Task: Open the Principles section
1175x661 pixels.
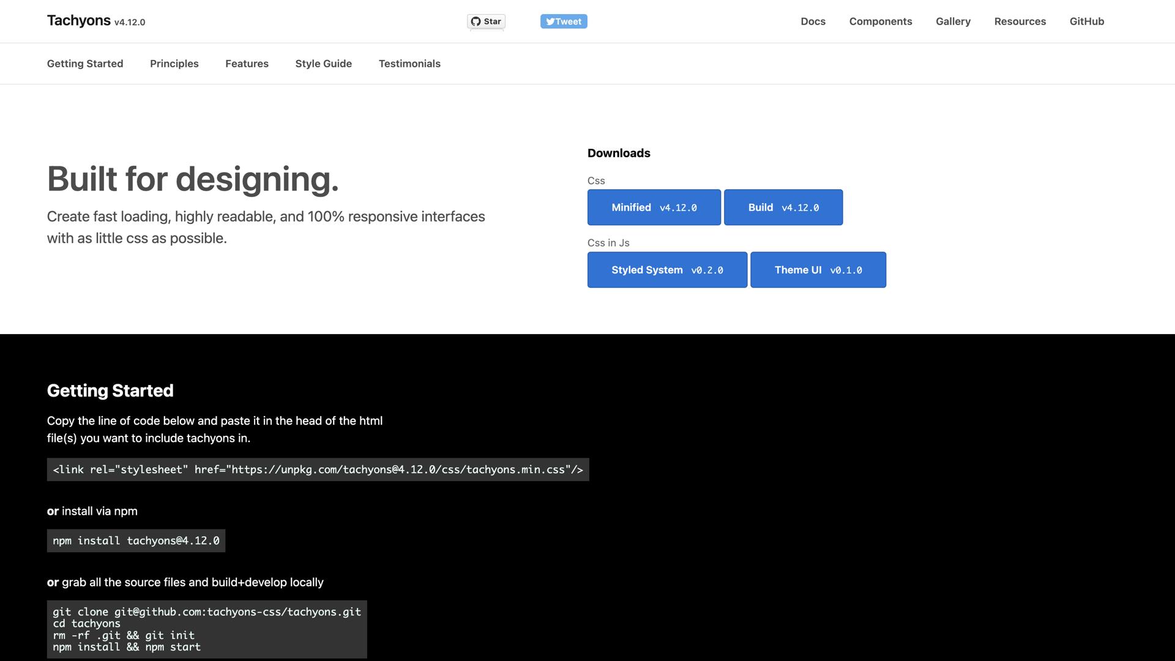Action: point(174,63)
